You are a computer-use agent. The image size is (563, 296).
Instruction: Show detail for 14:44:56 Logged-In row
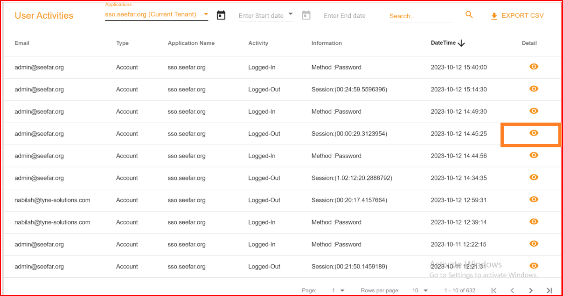pyautogui.click(x=534, y=155)
